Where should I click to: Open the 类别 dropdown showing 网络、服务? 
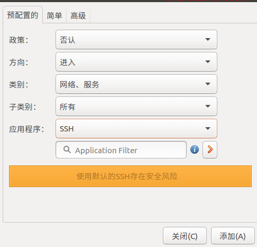pos(136,84)
